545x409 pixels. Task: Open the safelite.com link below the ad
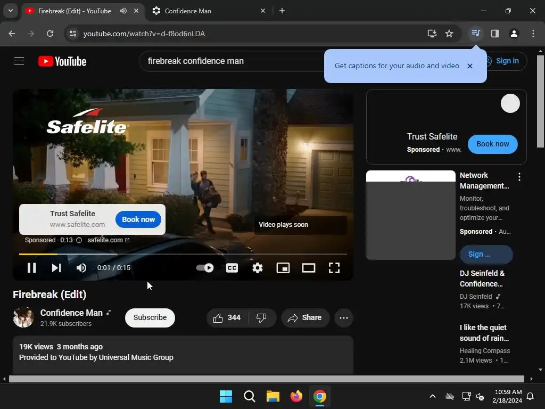pos(109,240)
